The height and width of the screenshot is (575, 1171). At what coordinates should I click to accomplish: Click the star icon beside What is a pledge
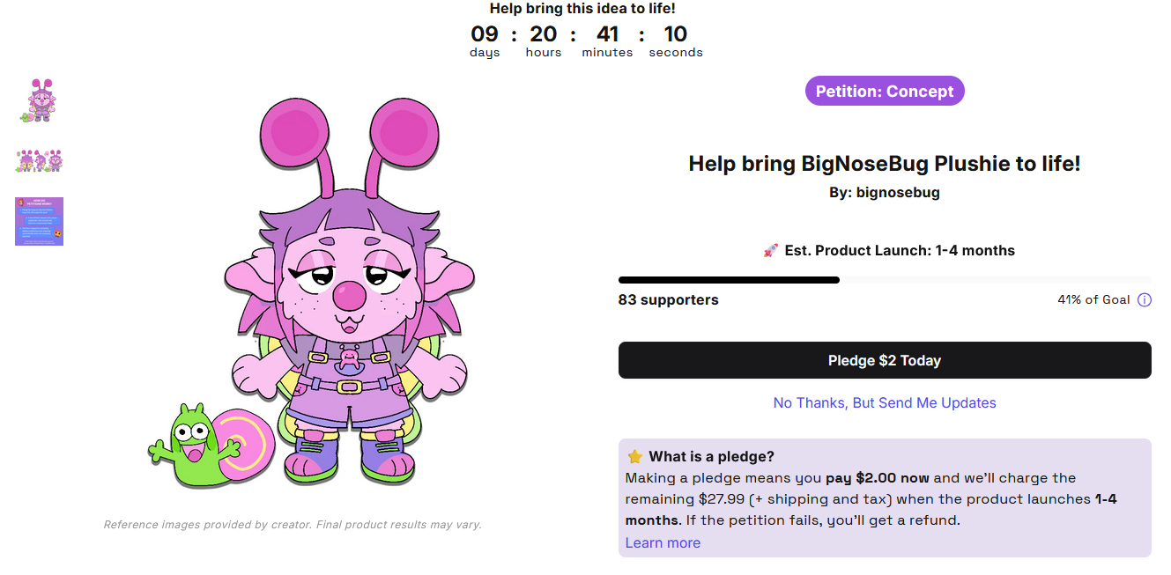pos(634,457)
